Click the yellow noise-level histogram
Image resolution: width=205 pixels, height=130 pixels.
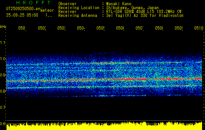point(104,126)
